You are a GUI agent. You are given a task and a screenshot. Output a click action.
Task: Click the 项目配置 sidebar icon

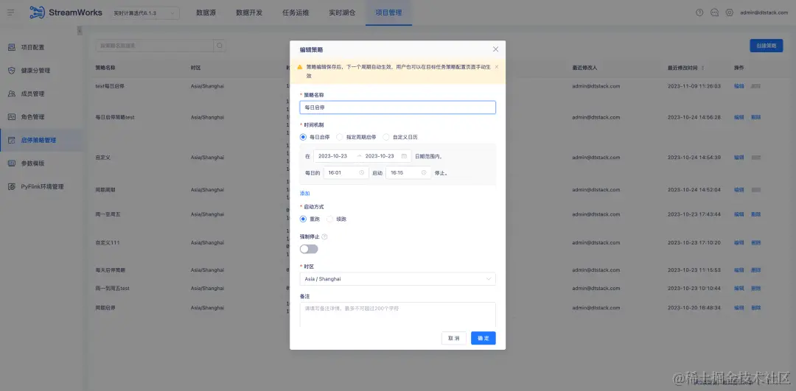[12, 47]
